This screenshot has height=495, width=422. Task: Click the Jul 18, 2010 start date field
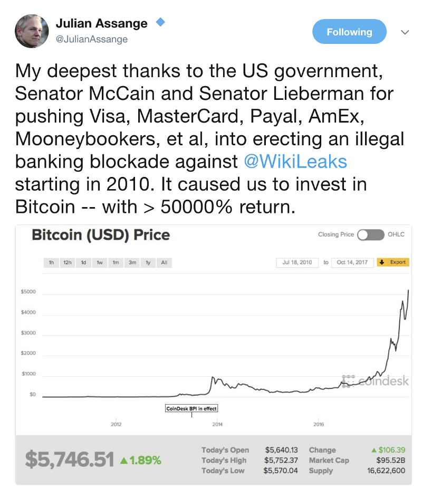coord(298,263)
